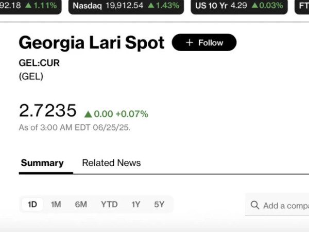Click the Nasdaq up arrow indicator
The image size is (309, 232).
[x=151, y=5]
